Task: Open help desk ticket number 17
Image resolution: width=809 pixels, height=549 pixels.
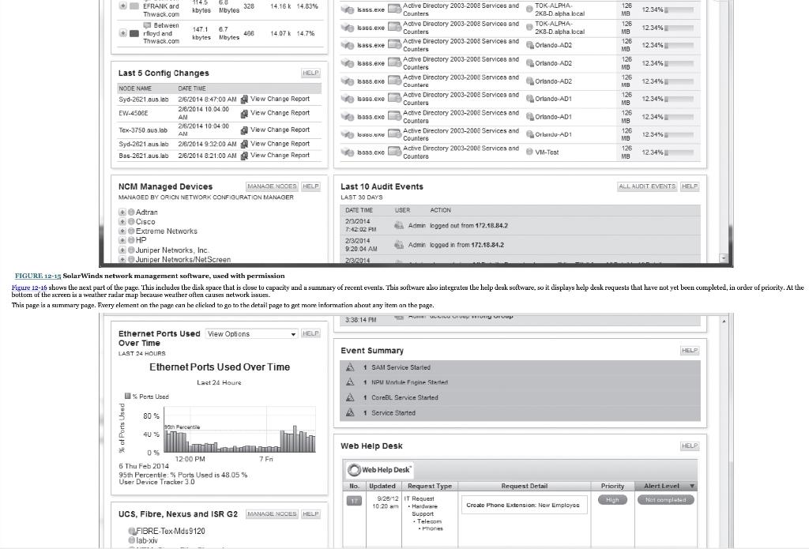Action: point(354,501)
